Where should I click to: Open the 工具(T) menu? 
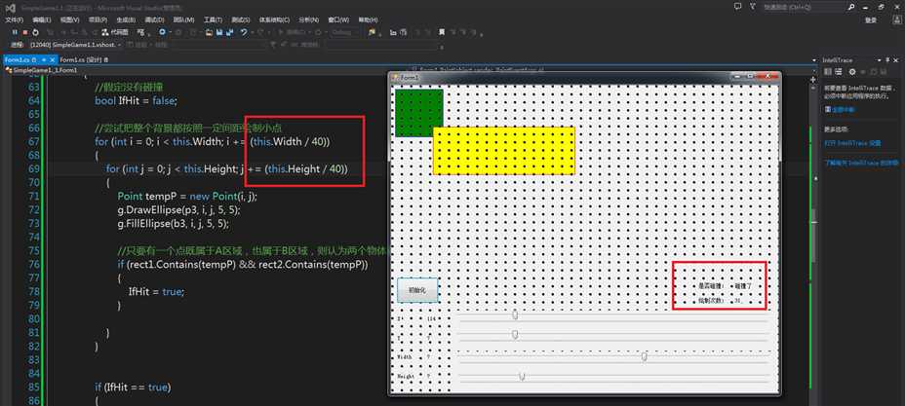pyautogui.click(x=213, y=19)
